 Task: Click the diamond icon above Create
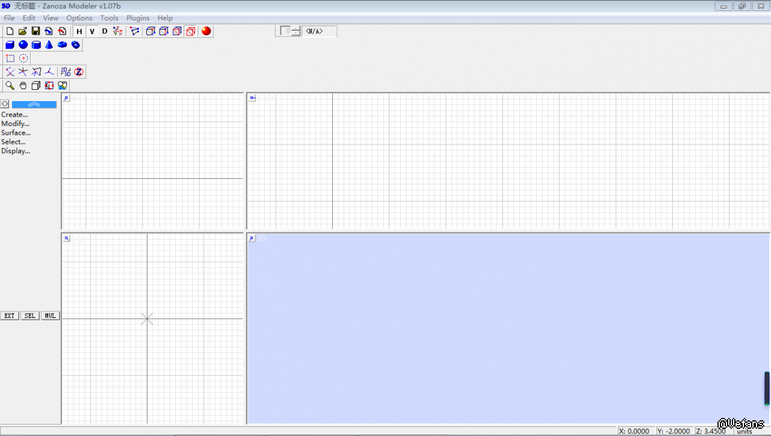click(5, 104)
